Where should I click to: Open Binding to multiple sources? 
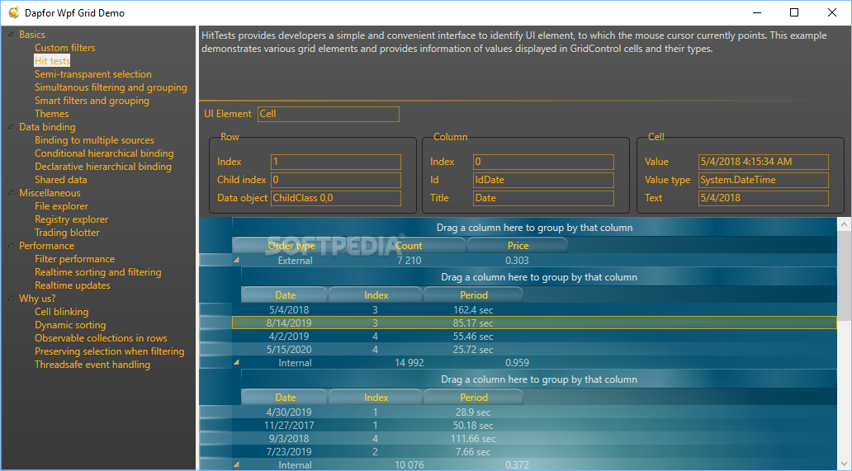click(95, 140)
